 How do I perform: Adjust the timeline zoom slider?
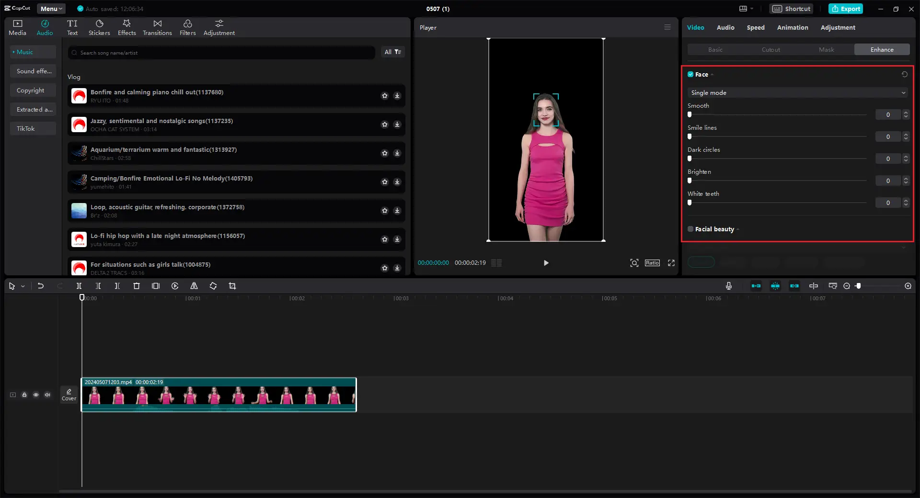[859, 286]
